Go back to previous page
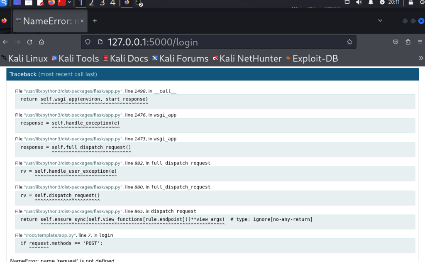425x262 pixels. [x=5, y=42]
